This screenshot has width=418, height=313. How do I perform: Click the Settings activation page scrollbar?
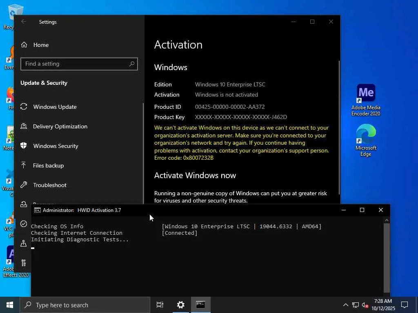(339, 128)
